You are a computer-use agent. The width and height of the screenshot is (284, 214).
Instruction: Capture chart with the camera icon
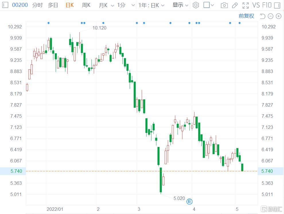click(224, 5)
